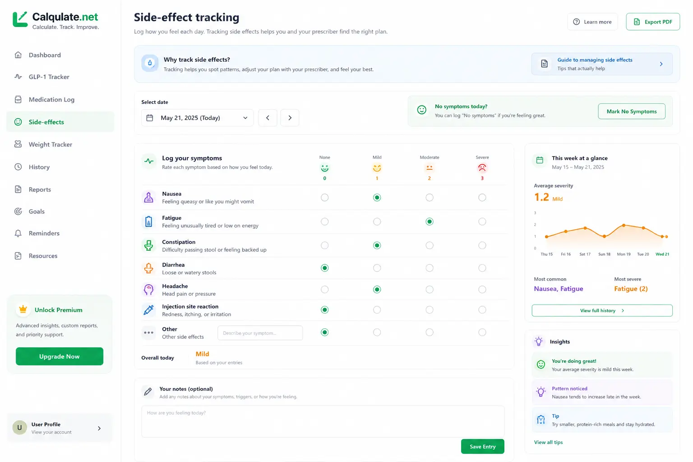The height and width of the screenshot is (462, 693).
Task: Go to Weight Tracker page
Action: coord(60,144)
